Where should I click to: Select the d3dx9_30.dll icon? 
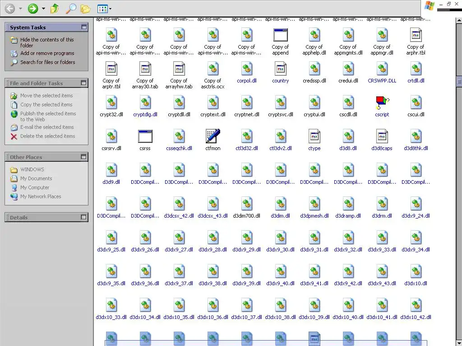click(281, 237)
